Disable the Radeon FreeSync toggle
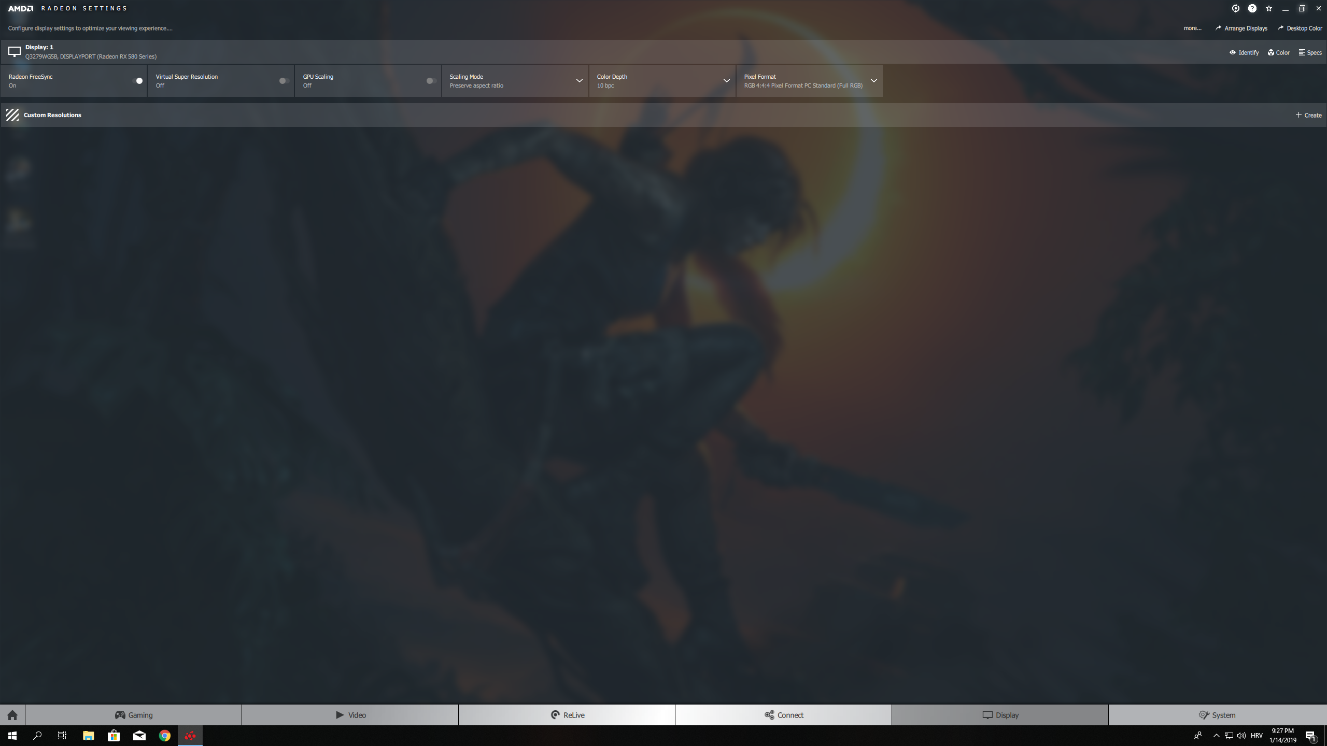This screenshot has width=1327, height=746. 138,81
